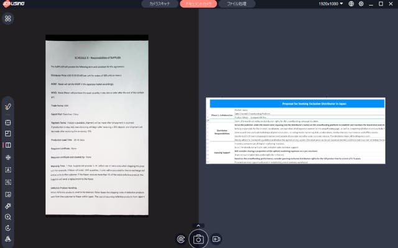The image size is (398, 248).
Task: Switch to the カメラスキャナ tab
Action: point(159,4)
